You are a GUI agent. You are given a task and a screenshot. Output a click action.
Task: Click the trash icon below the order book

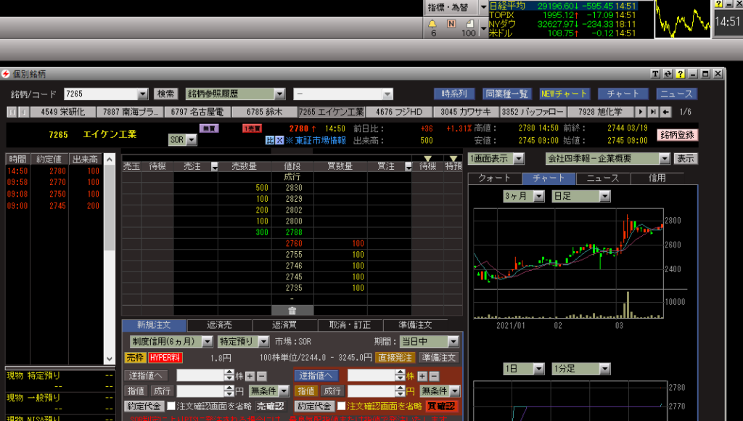[292, 311]
